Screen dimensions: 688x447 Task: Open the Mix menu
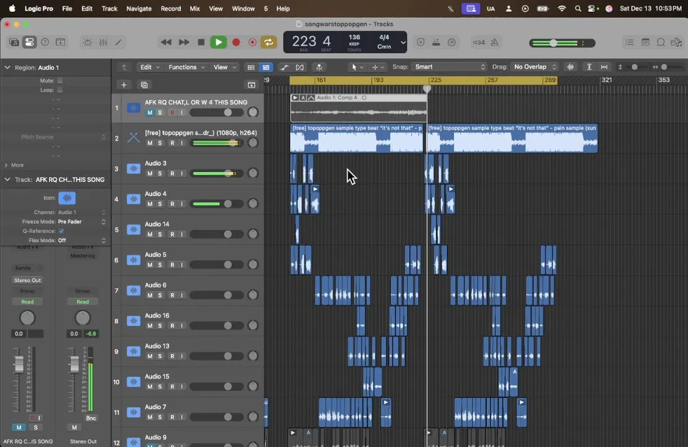tap(195, 8)
